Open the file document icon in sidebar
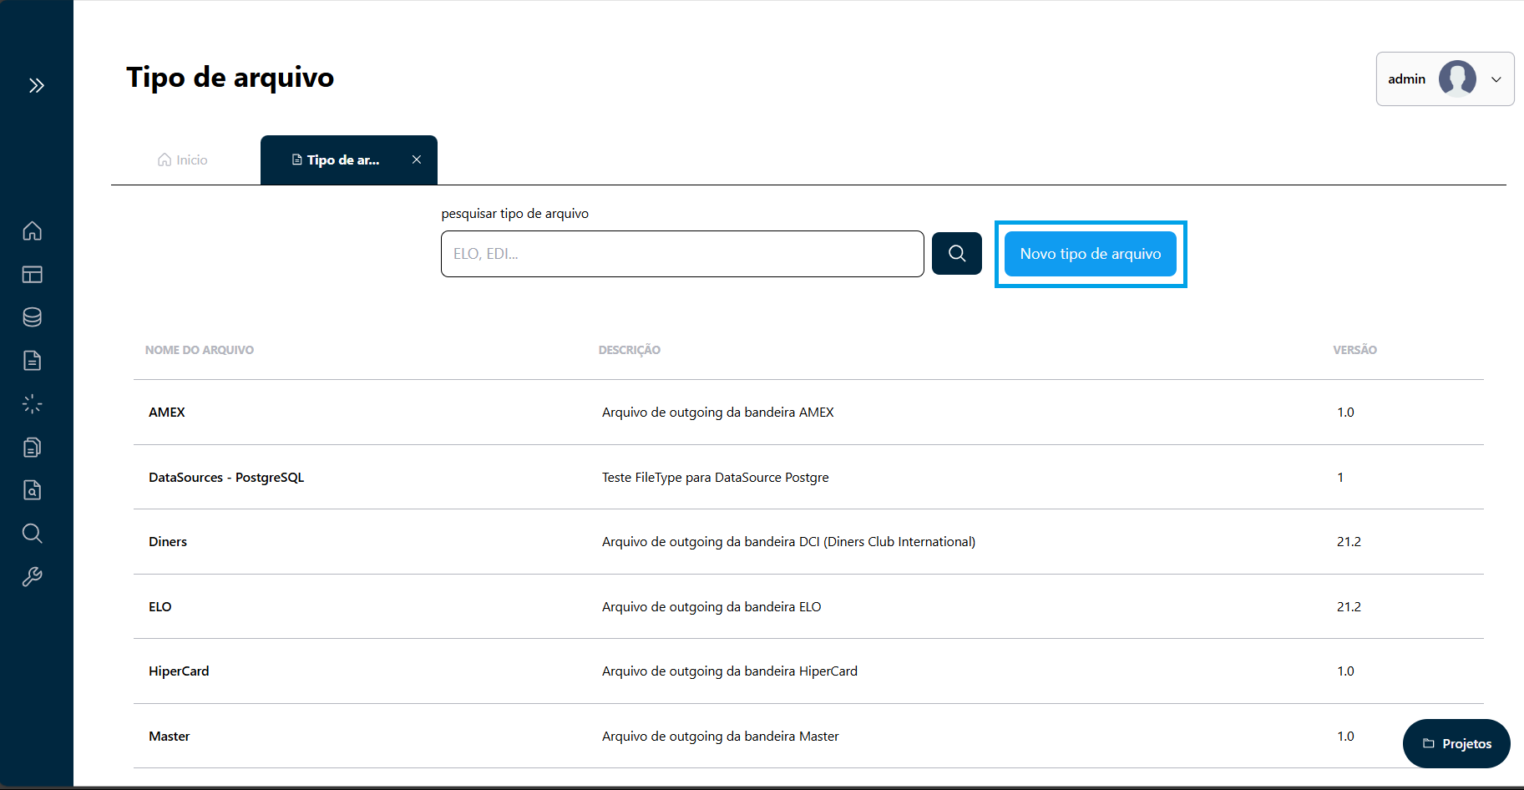Viewport: 1524px width, 790px height. click(x=33, y=361)
